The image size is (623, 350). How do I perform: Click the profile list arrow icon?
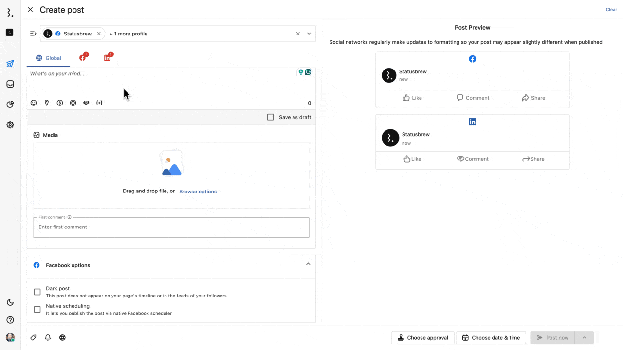33,34
